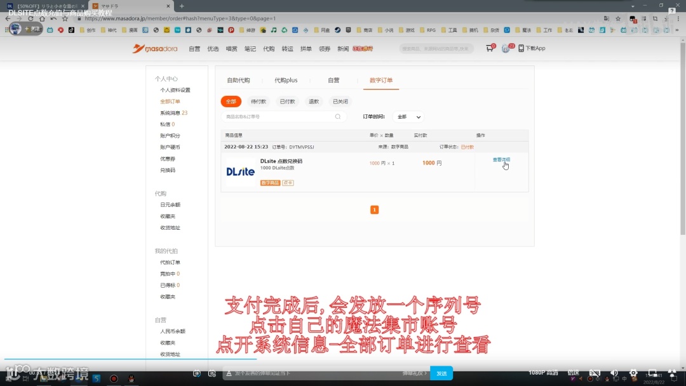Viewport: 686px width, 386px height.
Task: Click the browser back arrow
Action: click(x=8, y=18)
